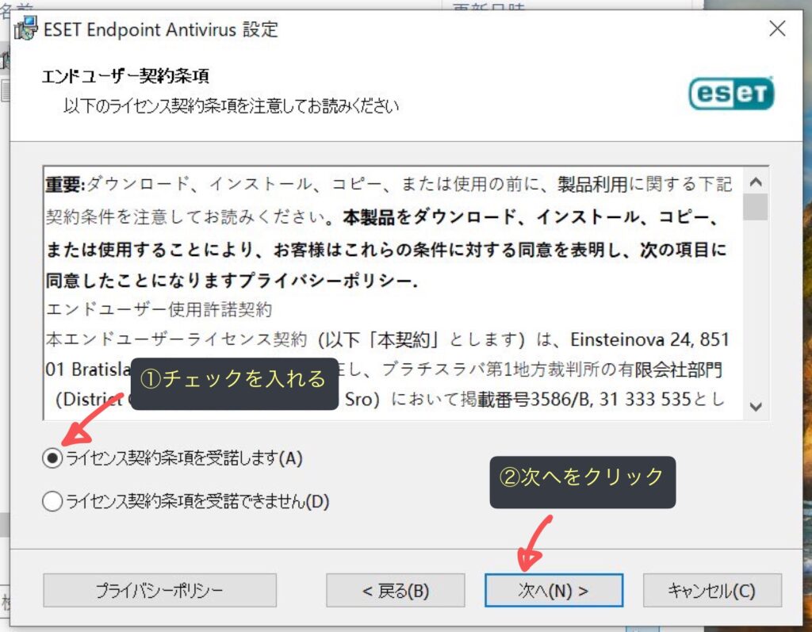Select ライセンス契約条項を受諾できません(D) radio button
The image size is (812, 632).
coord(52,501)
